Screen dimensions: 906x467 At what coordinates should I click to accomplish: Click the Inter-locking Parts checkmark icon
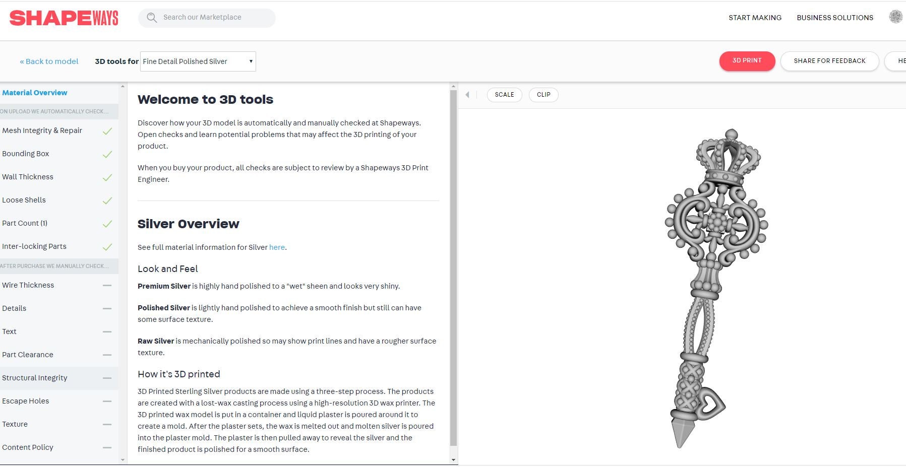[x=107, y=247]
